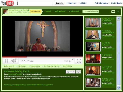This screenshot has height=92, width=123.
Task: Select the Feltöltések tab
Action: click(60, 11)
